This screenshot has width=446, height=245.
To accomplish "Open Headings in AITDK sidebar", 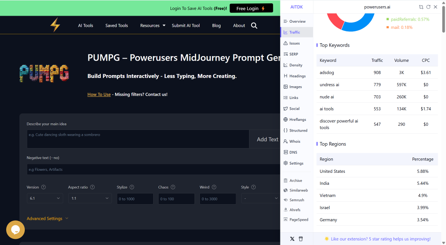I will point(297,76).
